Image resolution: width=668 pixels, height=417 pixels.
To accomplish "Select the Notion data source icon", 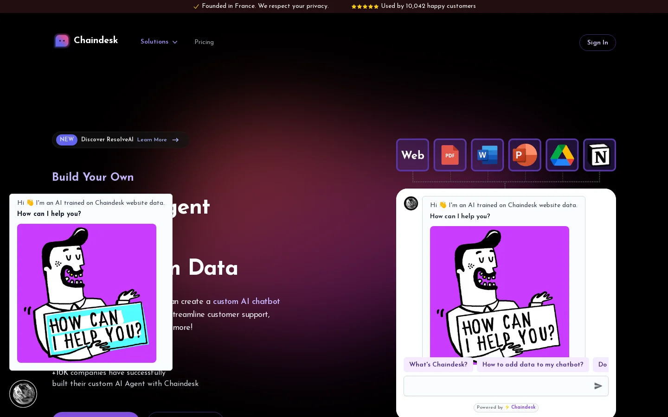I will point(599,155).
